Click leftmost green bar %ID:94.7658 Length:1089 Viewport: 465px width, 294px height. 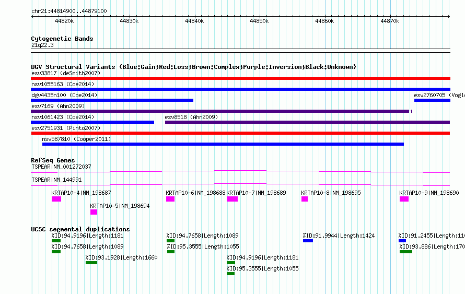click(56, 252)
